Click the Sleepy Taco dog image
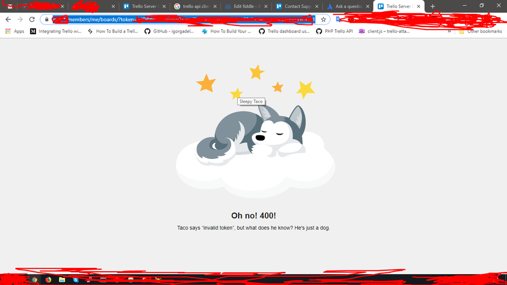This screenshot has height=285, width=507. [x=256, y=131]
